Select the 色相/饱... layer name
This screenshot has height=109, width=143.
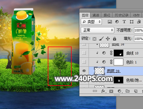point(134,80)
